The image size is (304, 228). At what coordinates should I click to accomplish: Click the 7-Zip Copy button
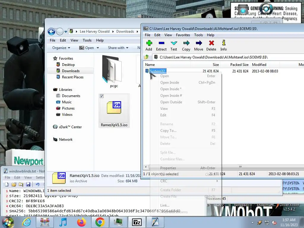click(x=186, y=45)
